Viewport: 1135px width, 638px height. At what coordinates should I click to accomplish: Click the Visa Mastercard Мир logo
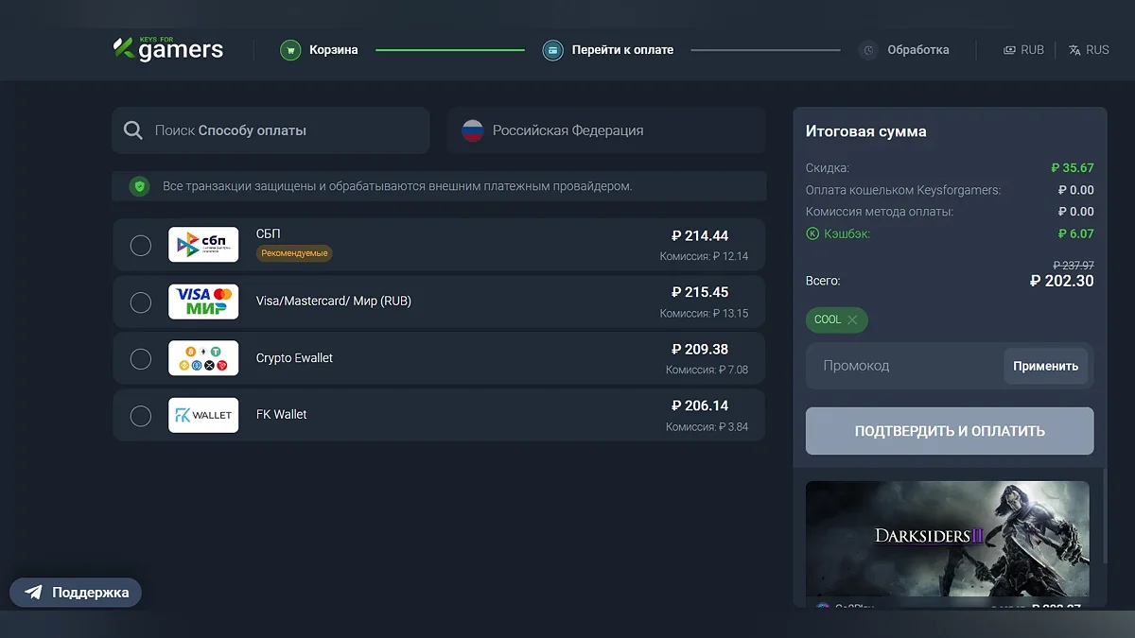pos(203,302)
